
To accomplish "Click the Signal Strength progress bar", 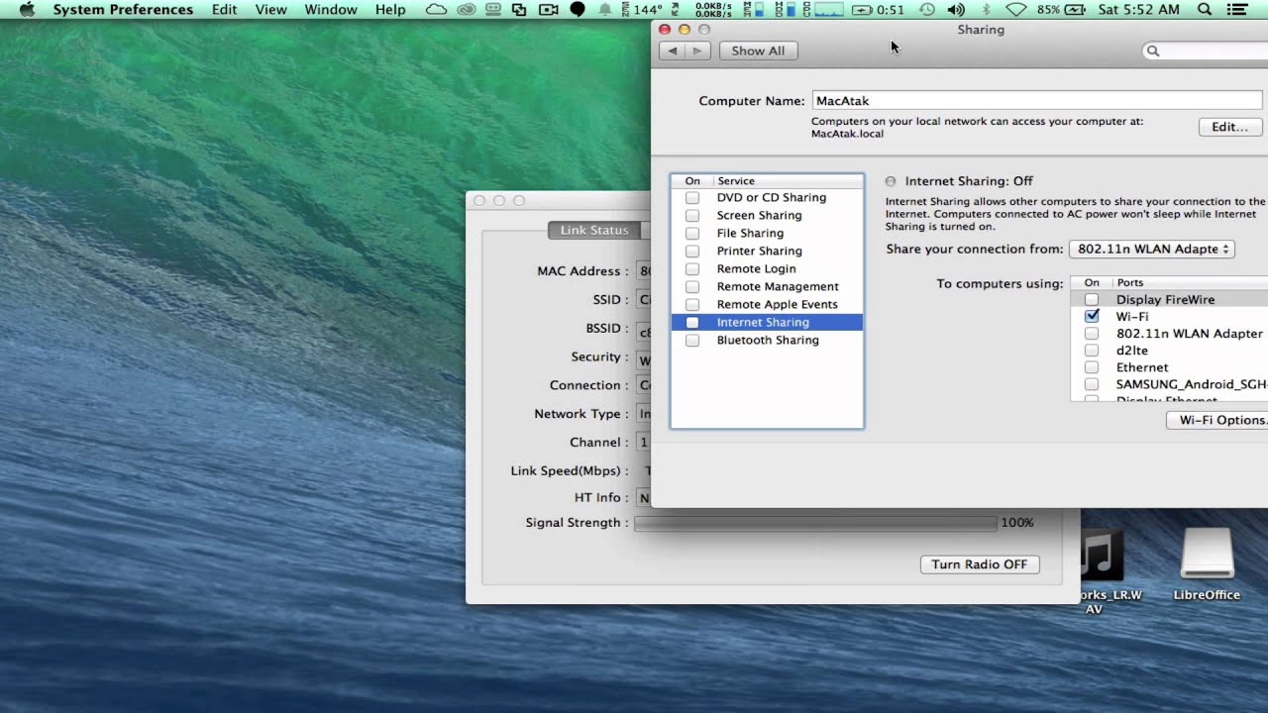I will point(815,523).
